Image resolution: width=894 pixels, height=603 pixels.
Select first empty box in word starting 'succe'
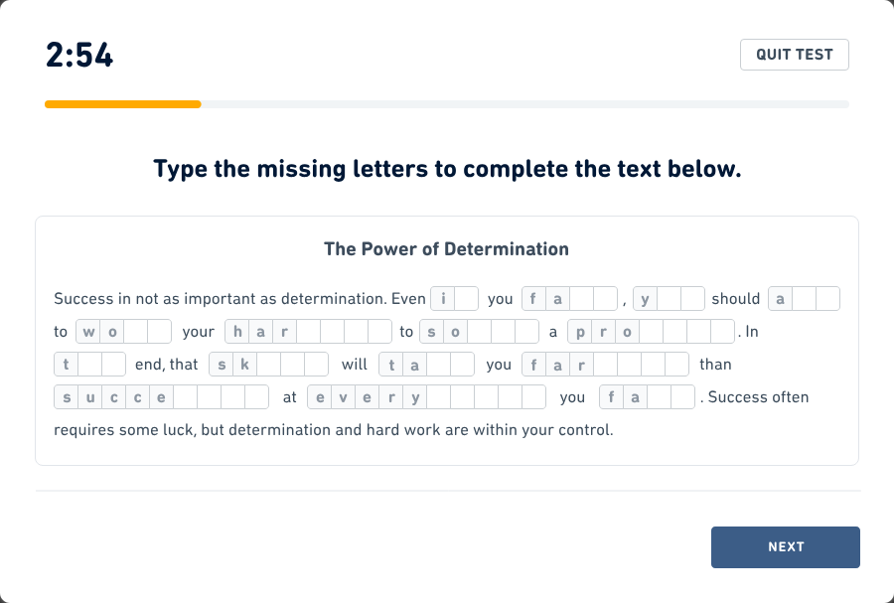tap(186, 397)
